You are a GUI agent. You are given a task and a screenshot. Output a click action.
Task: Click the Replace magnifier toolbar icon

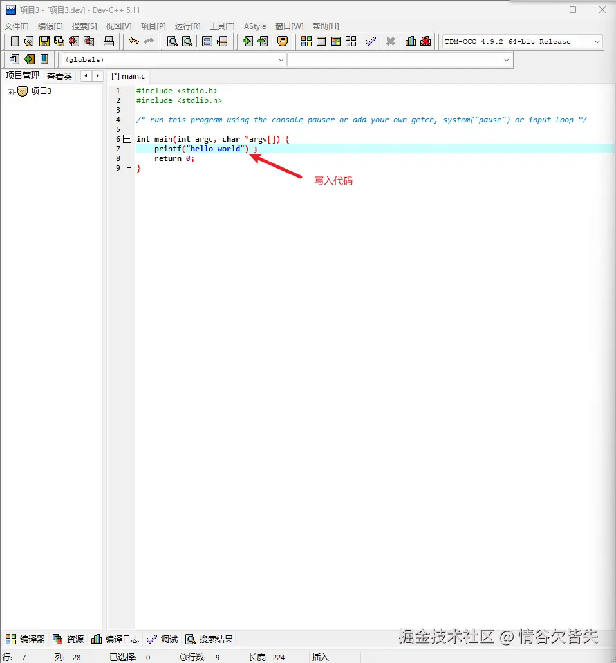187,41
